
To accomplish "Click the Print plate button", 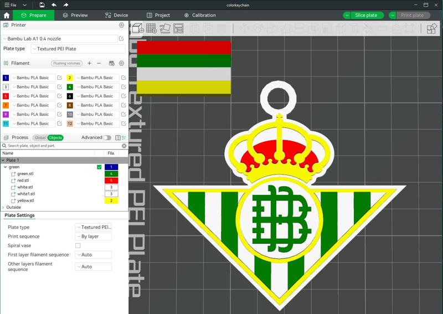I will tap(412, 16).
